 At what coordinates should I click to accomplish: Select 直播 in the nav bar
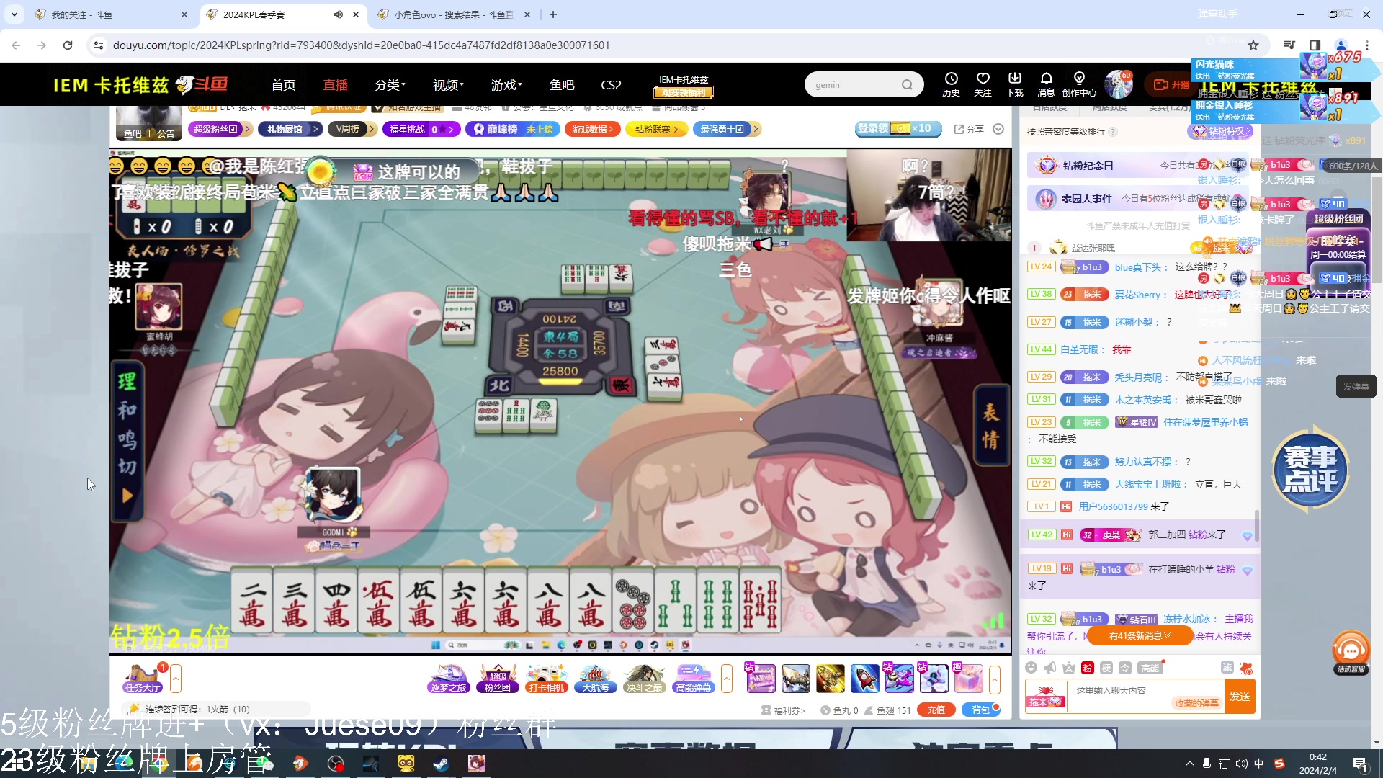(x=335, y=85)
